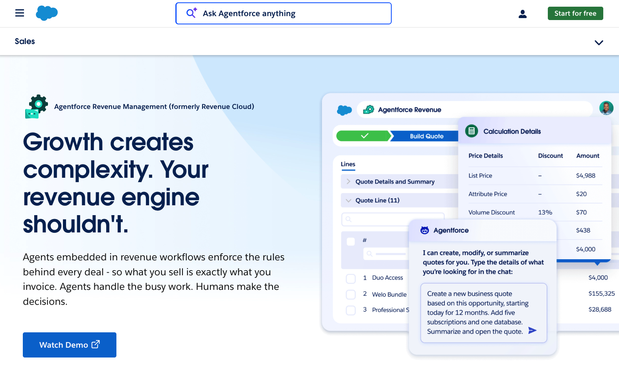Click the Duo Access line name
The image size is (619, 387).
(x=387, y=278)
